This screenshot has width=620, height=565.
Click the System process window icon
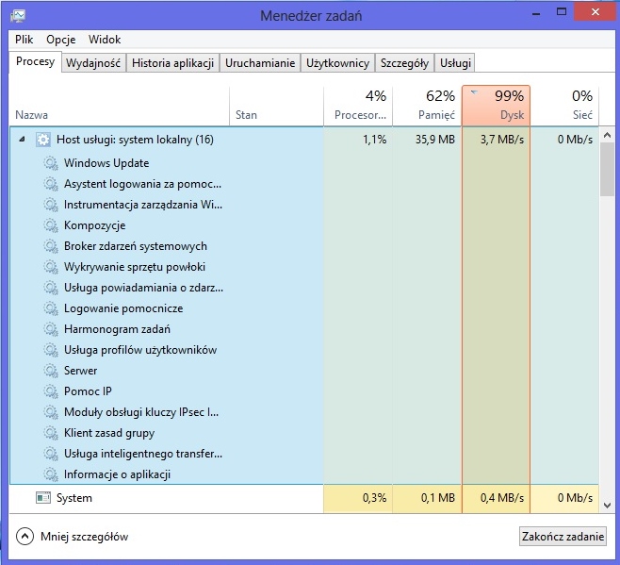[x=43, y=498]
